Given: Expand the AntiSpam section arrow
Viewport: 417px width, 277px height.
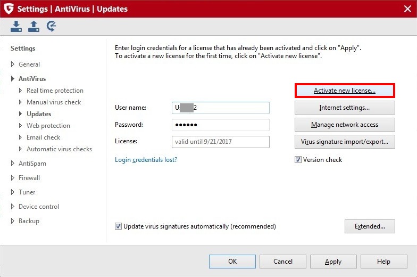Looking at the screenshot, I should coord(13,163).
